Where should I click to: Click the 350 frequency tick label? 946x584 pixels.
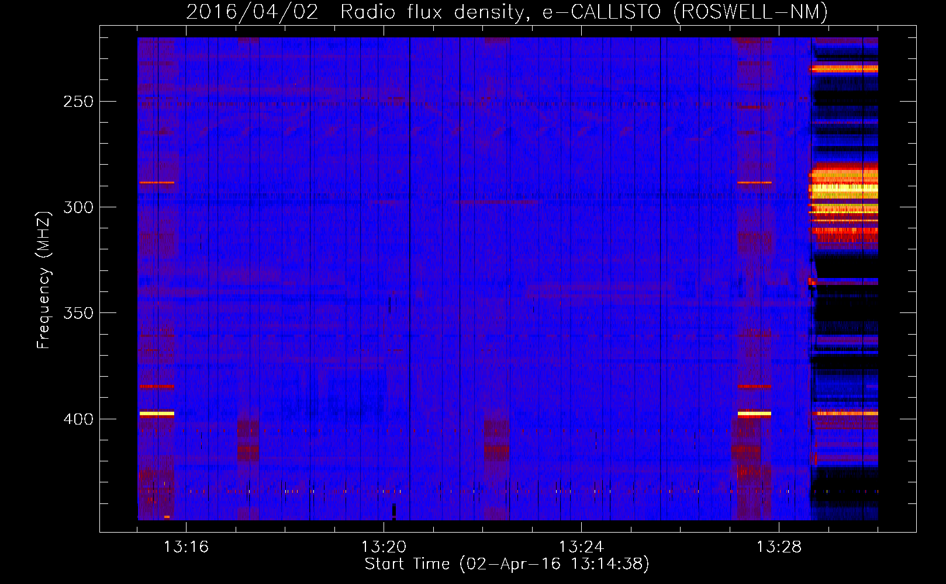tap(78, 313)
